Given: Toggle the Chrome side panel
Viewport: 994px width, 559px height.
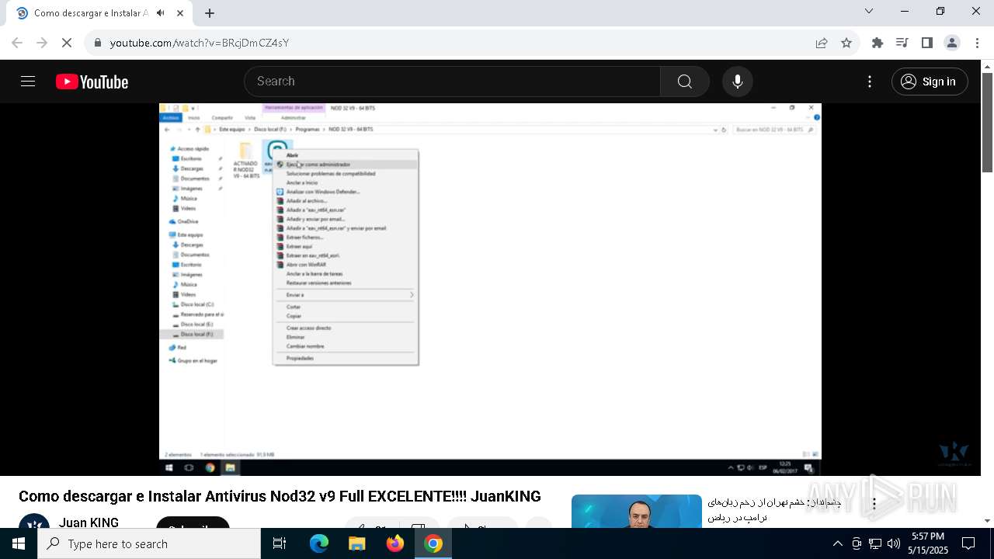Looking at the screenshot, I should coord(927,43).
